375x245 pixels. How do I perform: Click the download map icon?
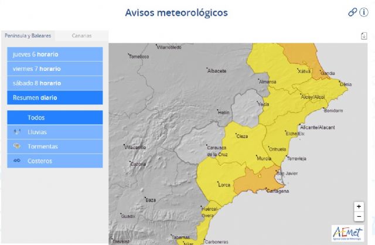click(364, 36)
